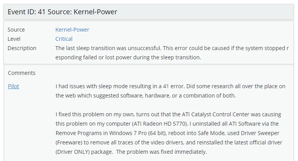
Task: Click the "(Driver ONLY)" text in comment
Action: 74,152
